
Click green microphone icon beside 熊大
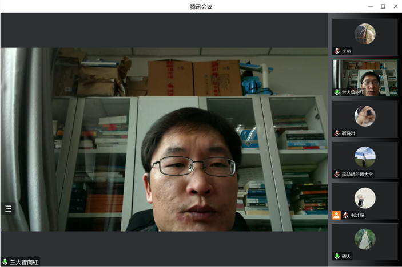337,256
